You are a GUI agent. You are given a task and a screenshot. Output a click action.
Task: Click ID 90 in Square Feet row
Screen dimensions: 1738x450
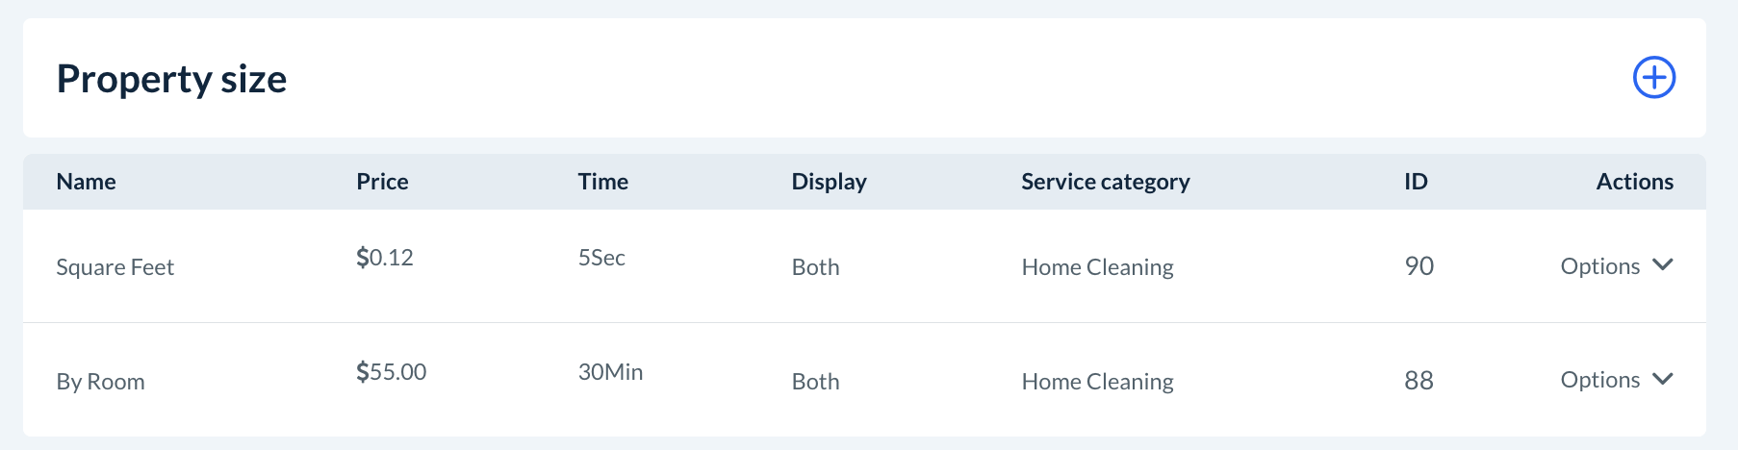pyautogui.click(x=1419, y=266)
